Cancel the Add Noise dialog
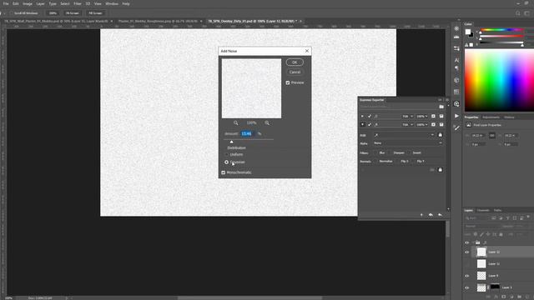Screen dimensions: 534x300 coord(295,72)
